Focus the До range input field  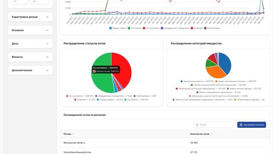(x=40, y=2)
